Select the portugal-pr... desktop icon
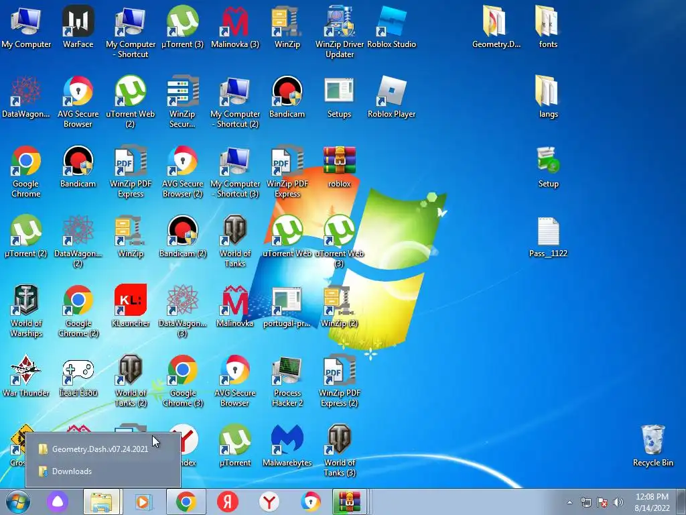The width and height of the screenshot is (686, 515). tap(287, 306)
